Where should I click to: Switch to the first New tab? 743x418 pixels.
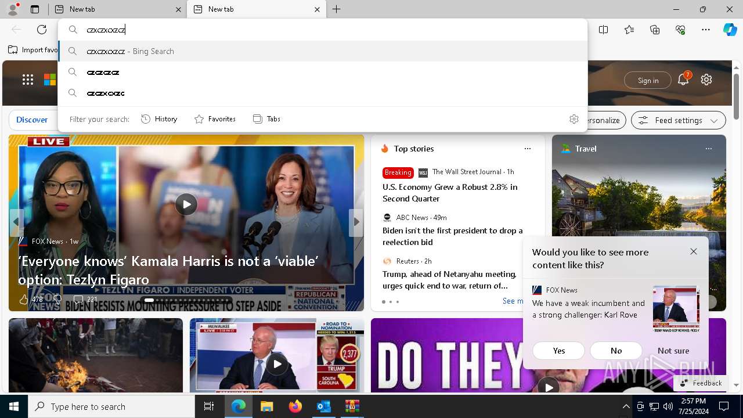(x=117, y=9)
